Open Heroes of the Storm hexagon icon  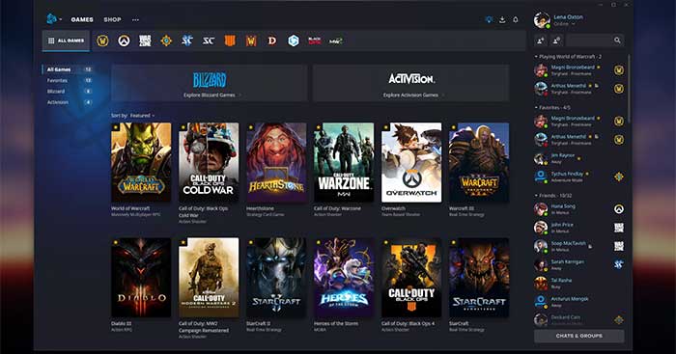tap(294, 41)
